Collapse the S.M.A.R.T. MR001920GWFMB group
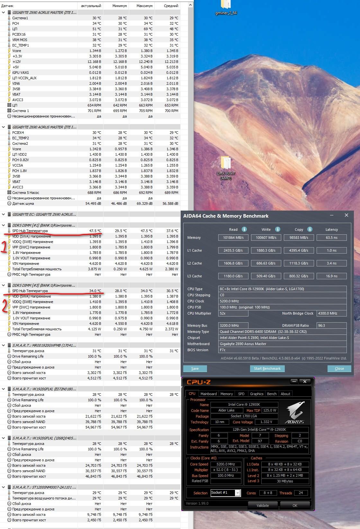The image size is (360, 529). coord(4,345)
